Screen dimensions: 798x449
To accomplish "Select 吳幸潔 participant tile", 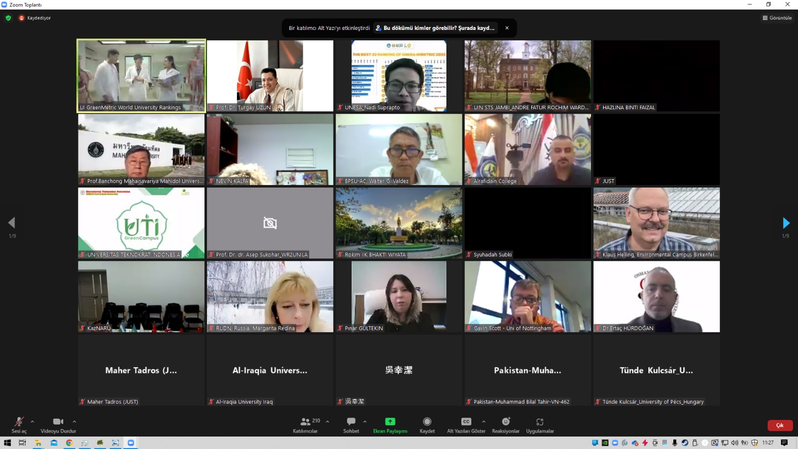I will pos(399,370).
